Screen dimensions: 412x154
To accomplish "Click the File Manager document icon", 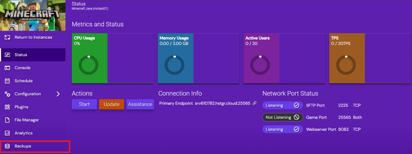I will pyautogui.click(x=7, y=120).
